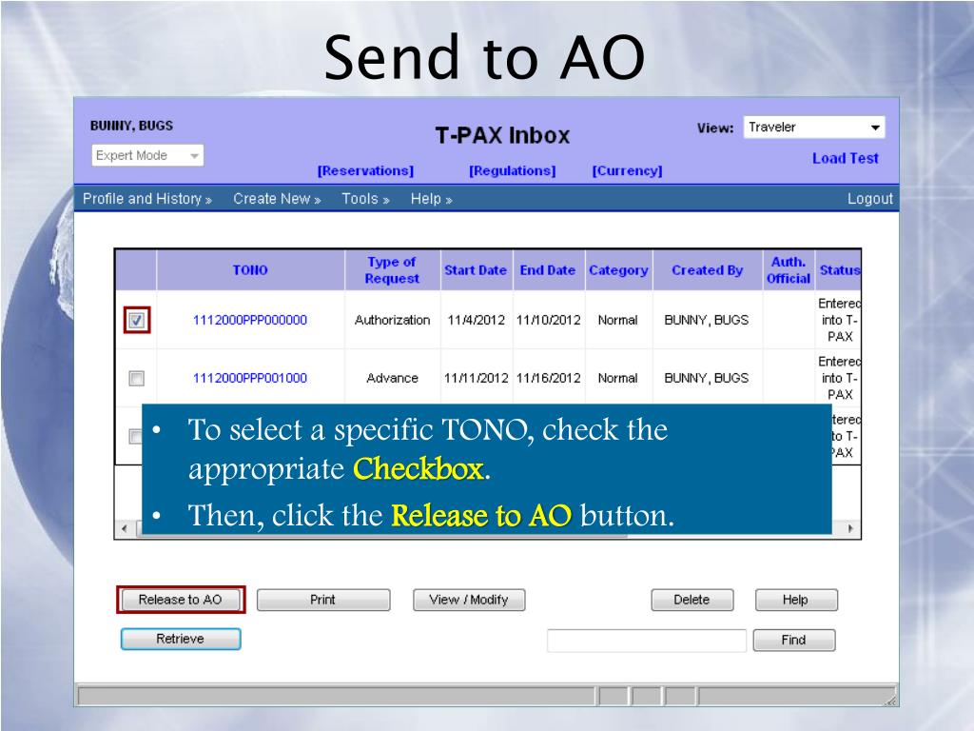The image size is (974, 731).
Task: Click the T-PAX Inbox title
Action: click(502, 135)
